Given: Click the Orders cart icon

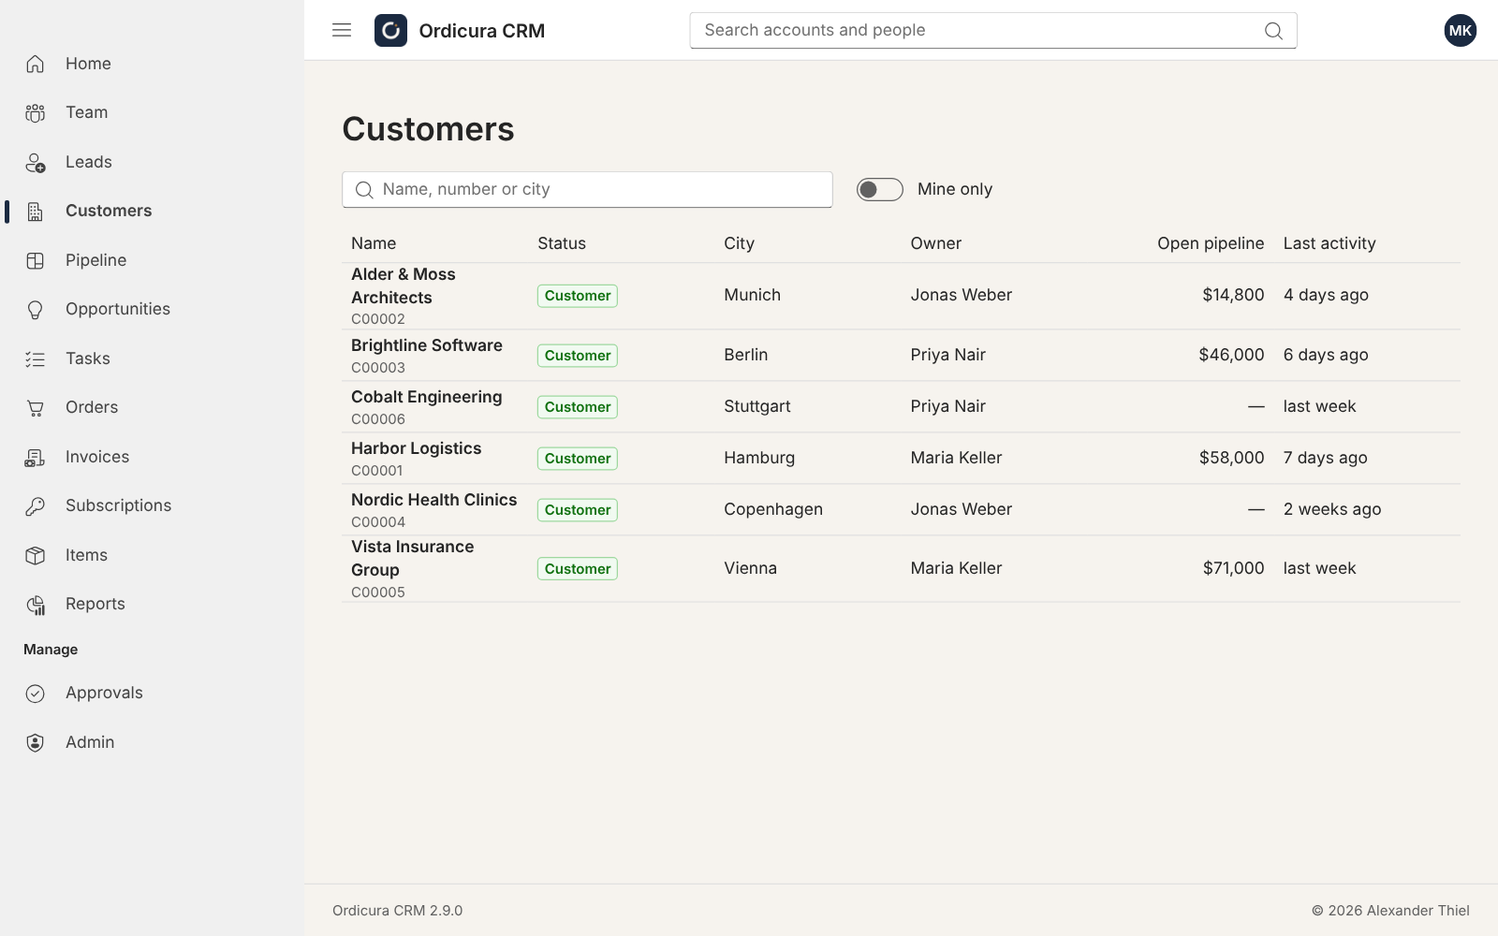Looking at the screenshot, I should 36,408.
